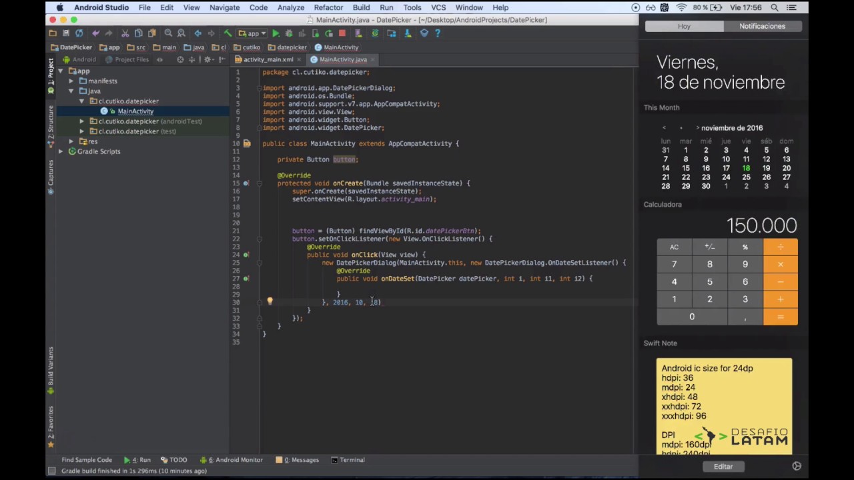Clear the calculator with the AC button
854x480 pixels.
674,247
